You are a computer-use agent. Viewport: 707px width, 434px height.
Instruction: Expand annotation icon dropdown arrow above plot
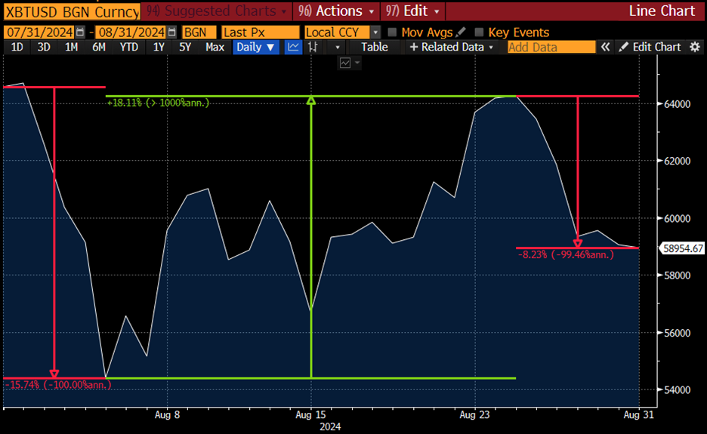(357, 63)
